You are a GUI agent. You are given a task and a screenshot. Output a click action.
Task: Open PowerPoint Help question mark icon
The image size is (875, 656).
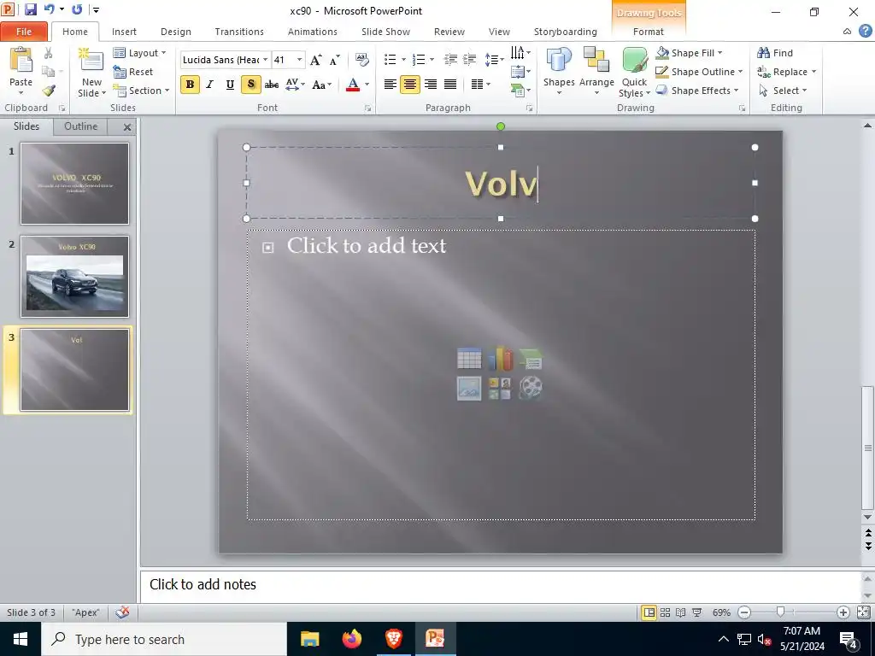[x=865, y=32]
